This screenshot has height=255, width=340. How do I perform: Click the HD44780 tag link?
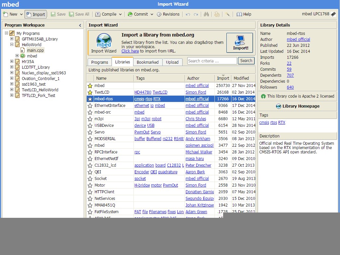(143, 92)
